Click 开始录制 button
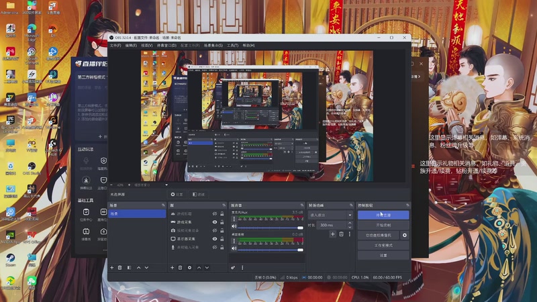537x302 pixels. pos(383,225)
